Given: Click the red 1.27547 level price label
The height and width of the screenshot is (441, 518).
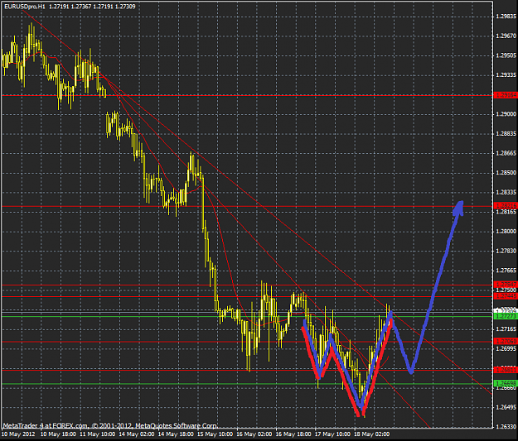Looking at the screenshot, I should (x=506, y=285).
